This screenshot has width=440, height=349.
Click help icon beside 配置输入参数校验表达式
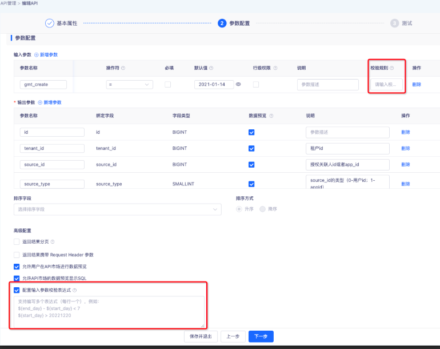click(75, 290)
